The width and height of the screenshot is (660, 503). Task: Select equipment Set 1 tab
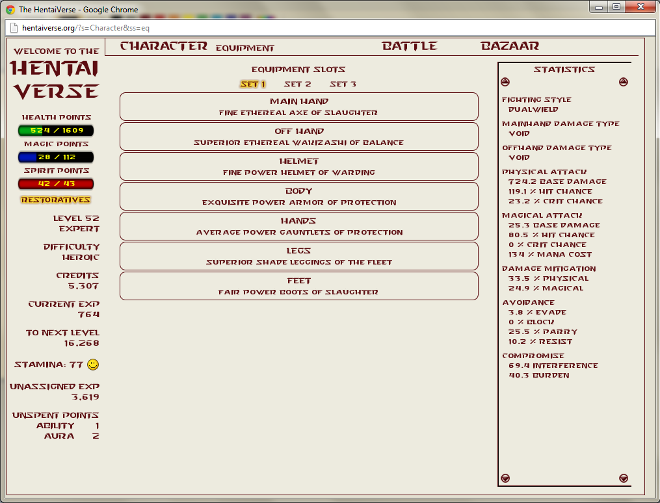click(x=253, y=84)
